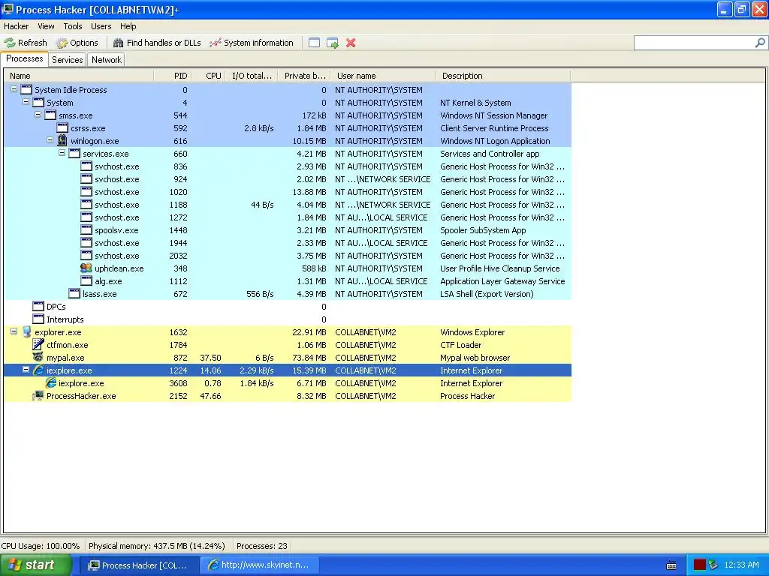The width and height of the screenshot is (769, 576).
Task: Click the find window and thread icon
Action: point(333,43)
